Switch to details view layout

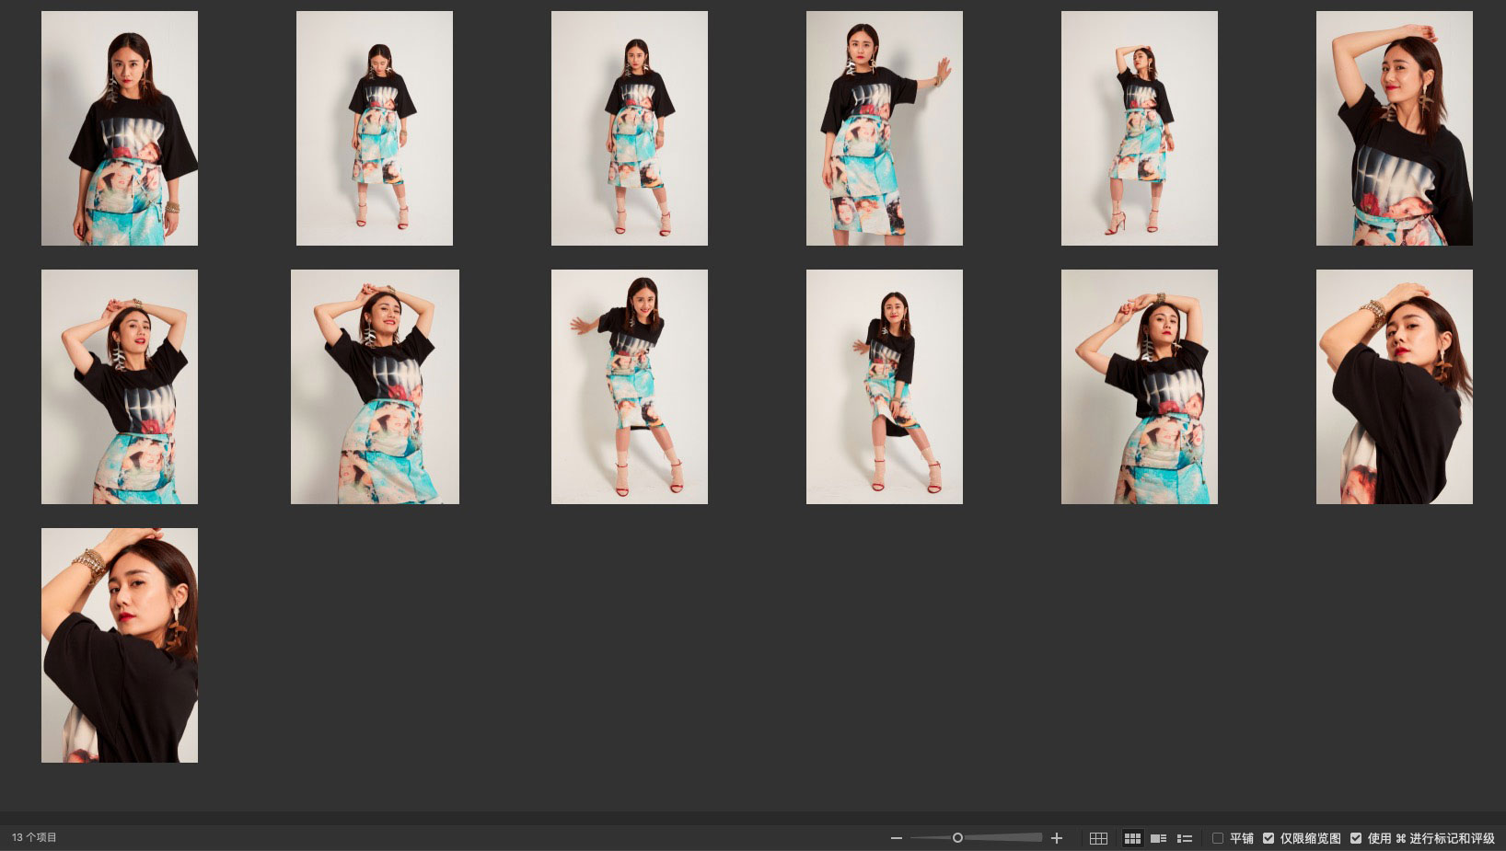click(x=1159, y=838)
